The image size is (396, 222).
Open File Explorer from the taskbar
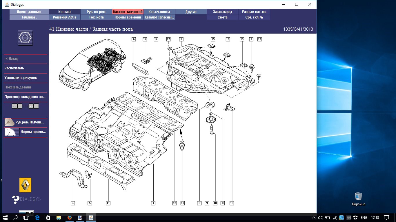coord(59,218)
